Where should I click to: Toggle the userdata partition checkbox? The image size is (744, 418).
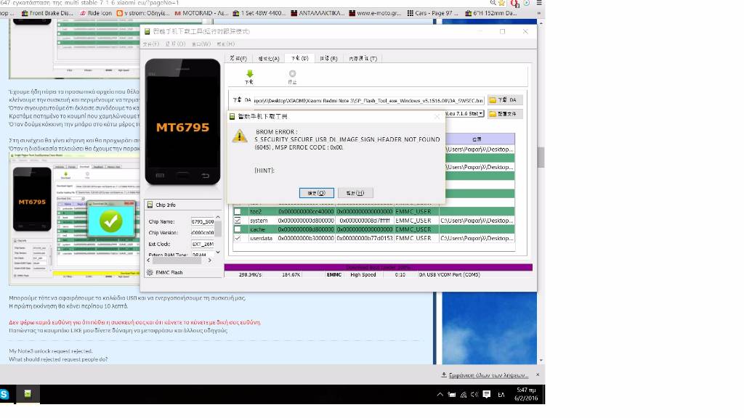[238, 238]
